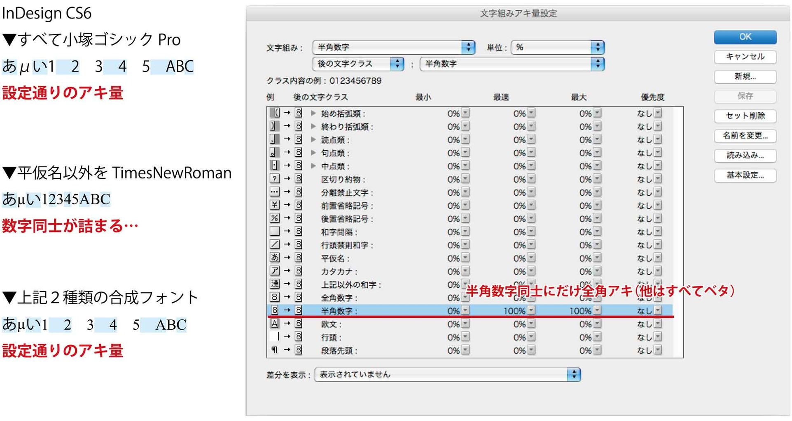
Task: Click the 段落先頭 row label
Action: point(339,350)
